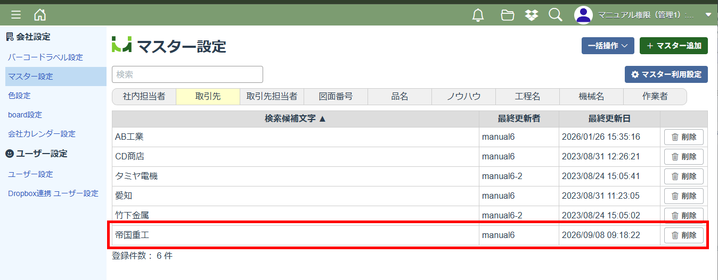Sort by 検索候補文字 column header
The image size is (718, 280).
295,118
